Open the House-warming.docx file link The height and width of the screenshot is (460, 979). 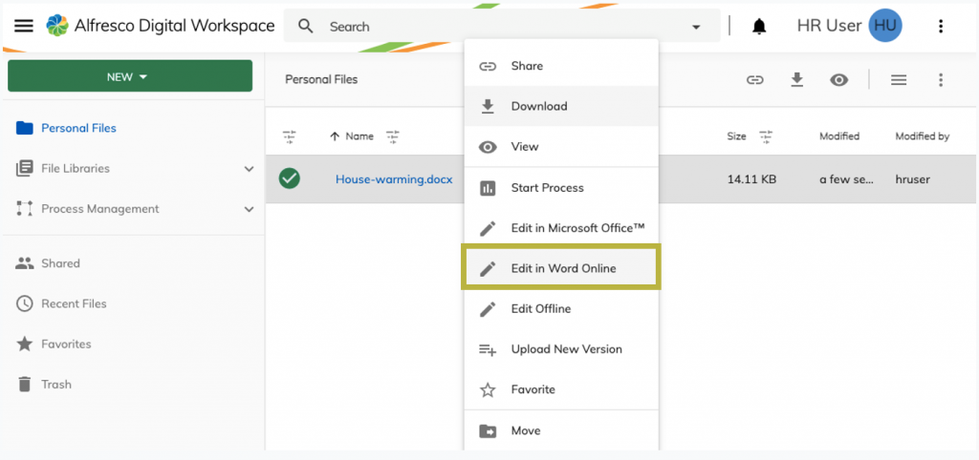(394, 179)
